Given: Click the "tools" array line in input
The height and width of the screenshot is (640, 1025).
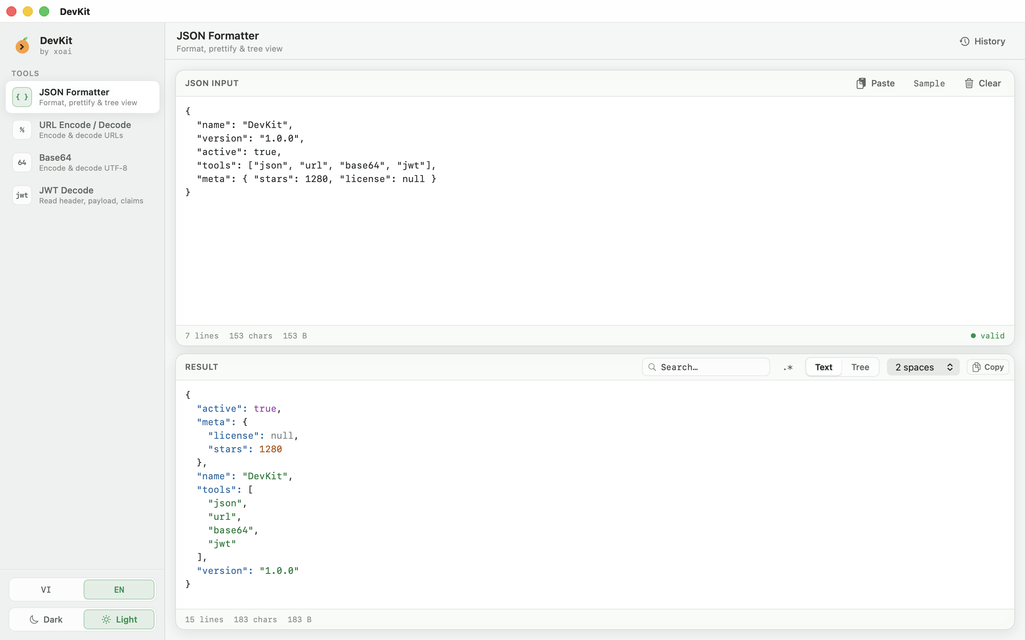Looking at the screenshot, I should (316, 165).
